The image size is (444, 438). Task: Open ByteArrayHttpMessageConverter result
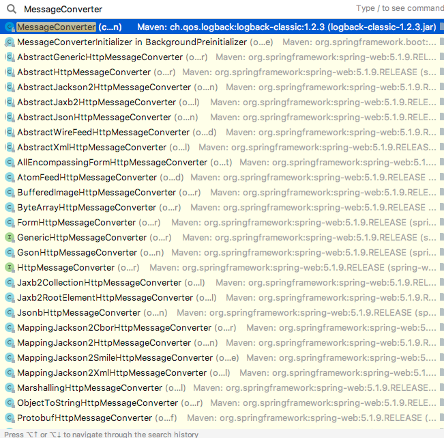tap(222, 207)
